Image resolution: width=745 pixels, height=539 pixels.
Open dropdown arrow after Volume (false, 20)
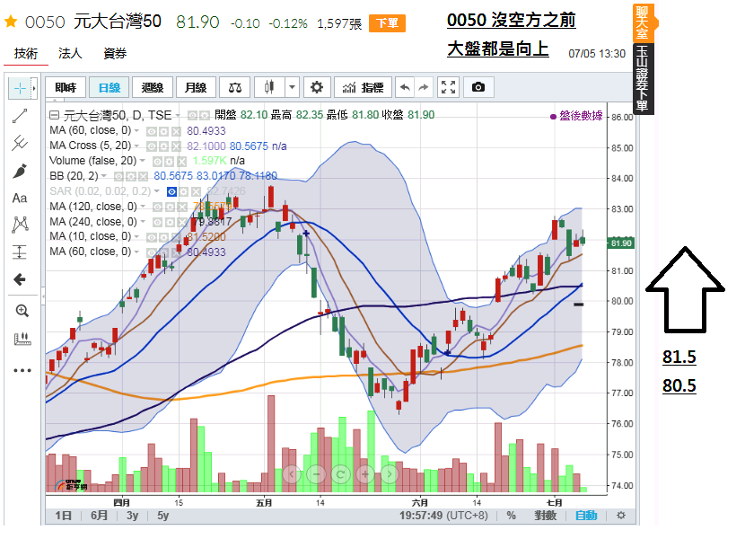142,161
